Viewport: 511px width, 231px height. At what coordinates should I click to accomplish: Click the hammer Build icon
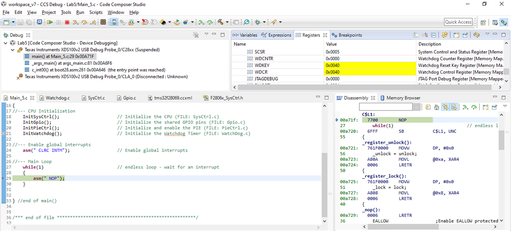(x=220, y=22)
